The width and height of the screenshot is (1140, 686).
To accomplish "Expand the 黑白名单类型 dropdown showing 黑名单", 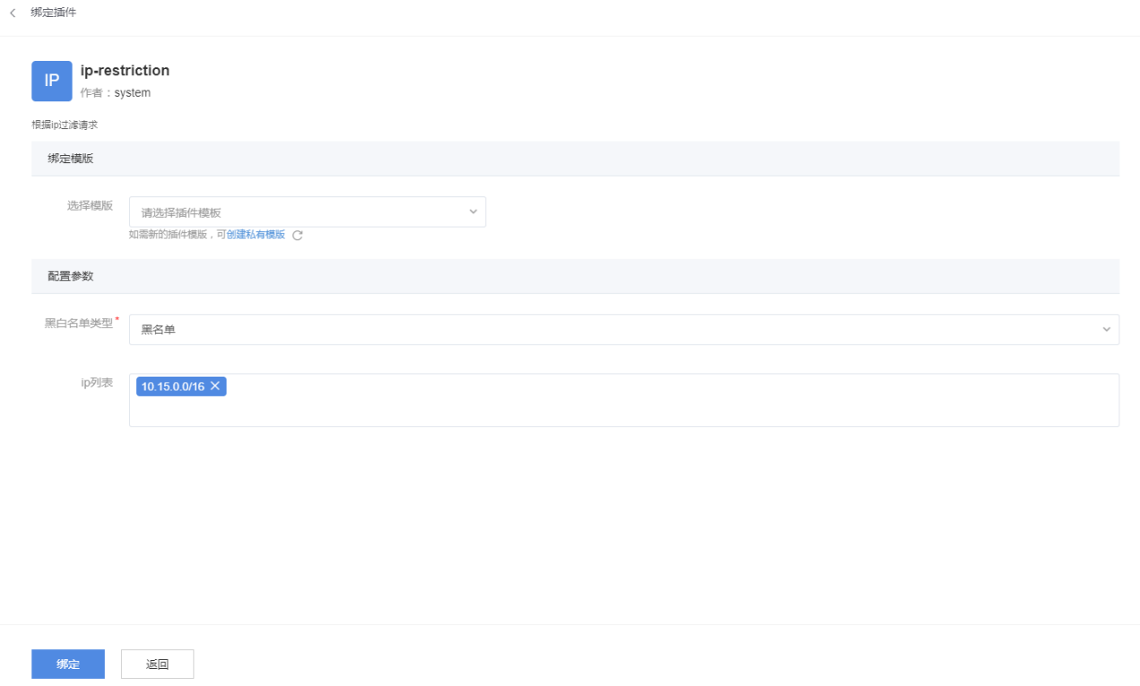I will [619, 329].
